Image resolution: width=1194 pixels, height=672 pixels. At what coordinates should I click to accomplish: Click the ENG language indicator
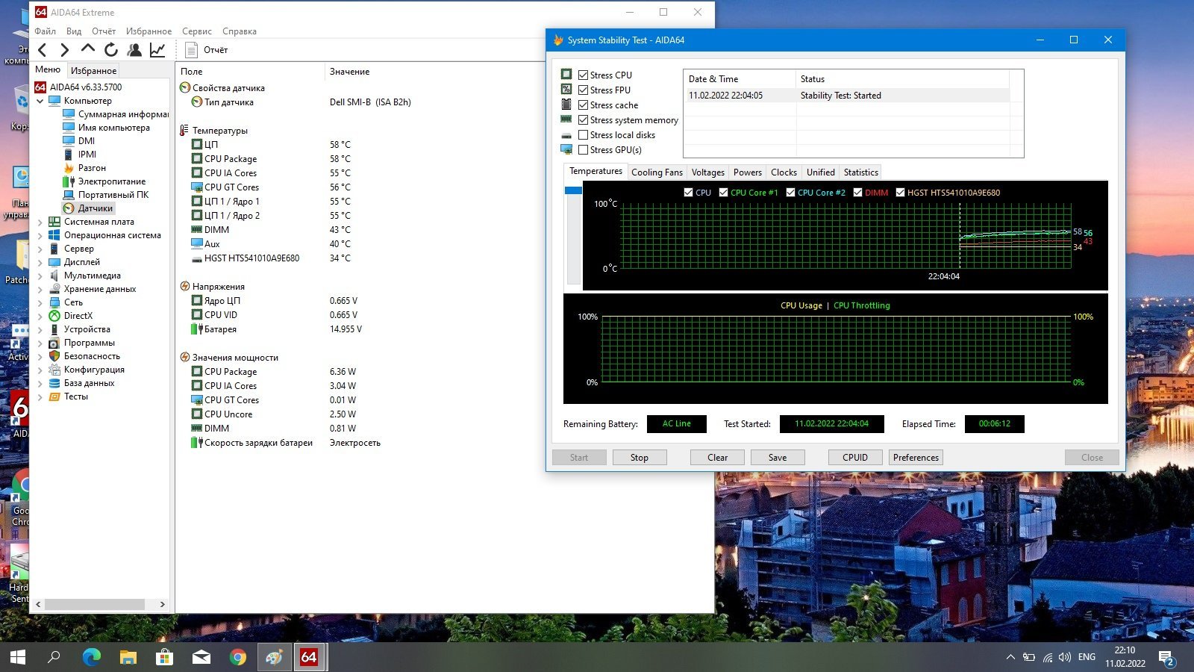pyautogui.click(x=1087, y=657)
